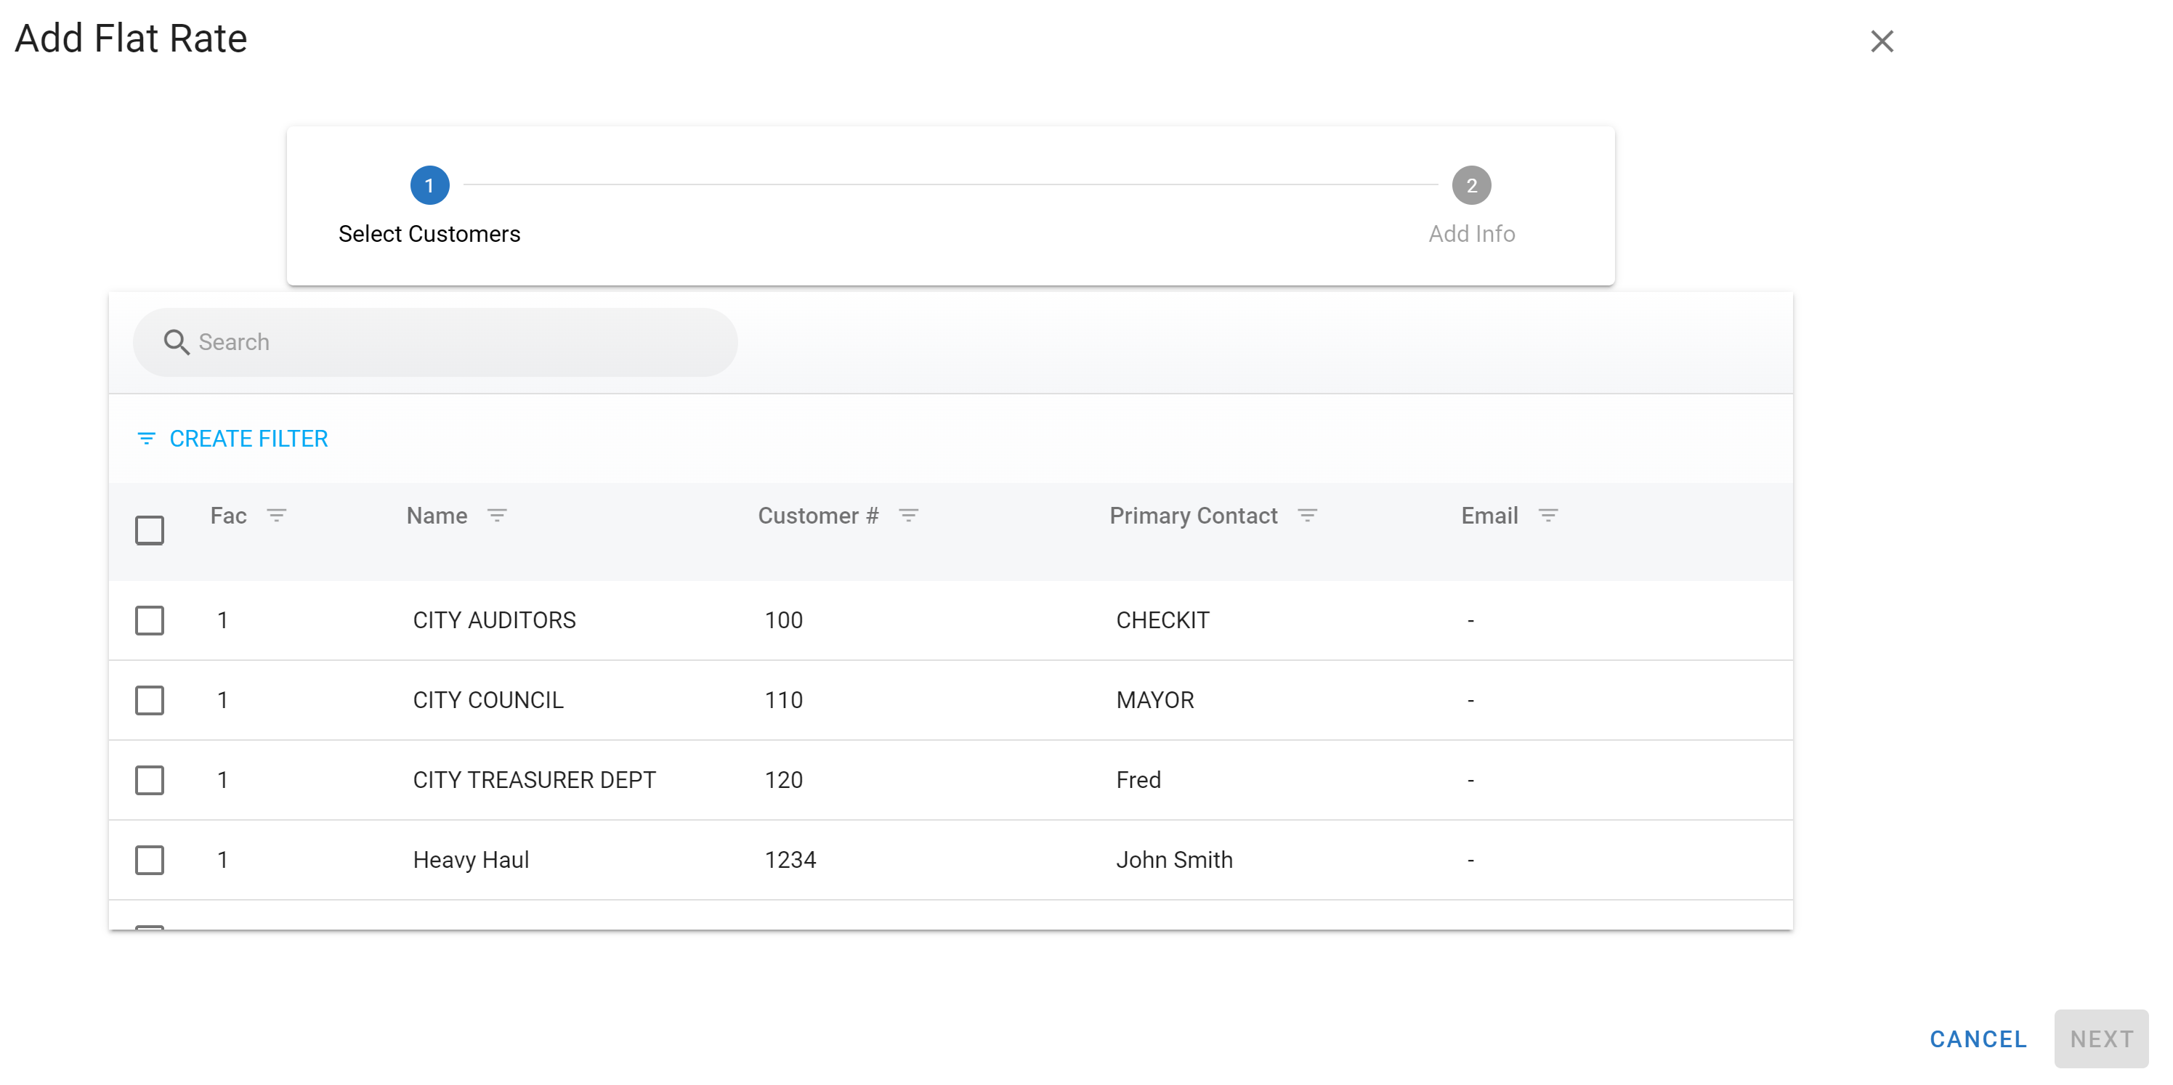
Task: Click the Customer # column filter icon
Action: click(x=909, y=515)
